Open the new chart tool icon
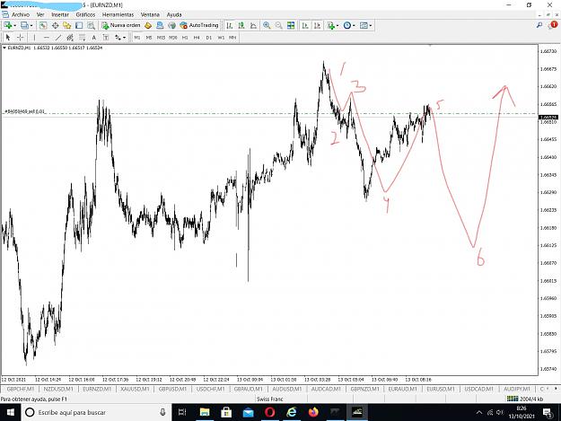This screenshot has height=421, width=561. [x=7, y=25]
